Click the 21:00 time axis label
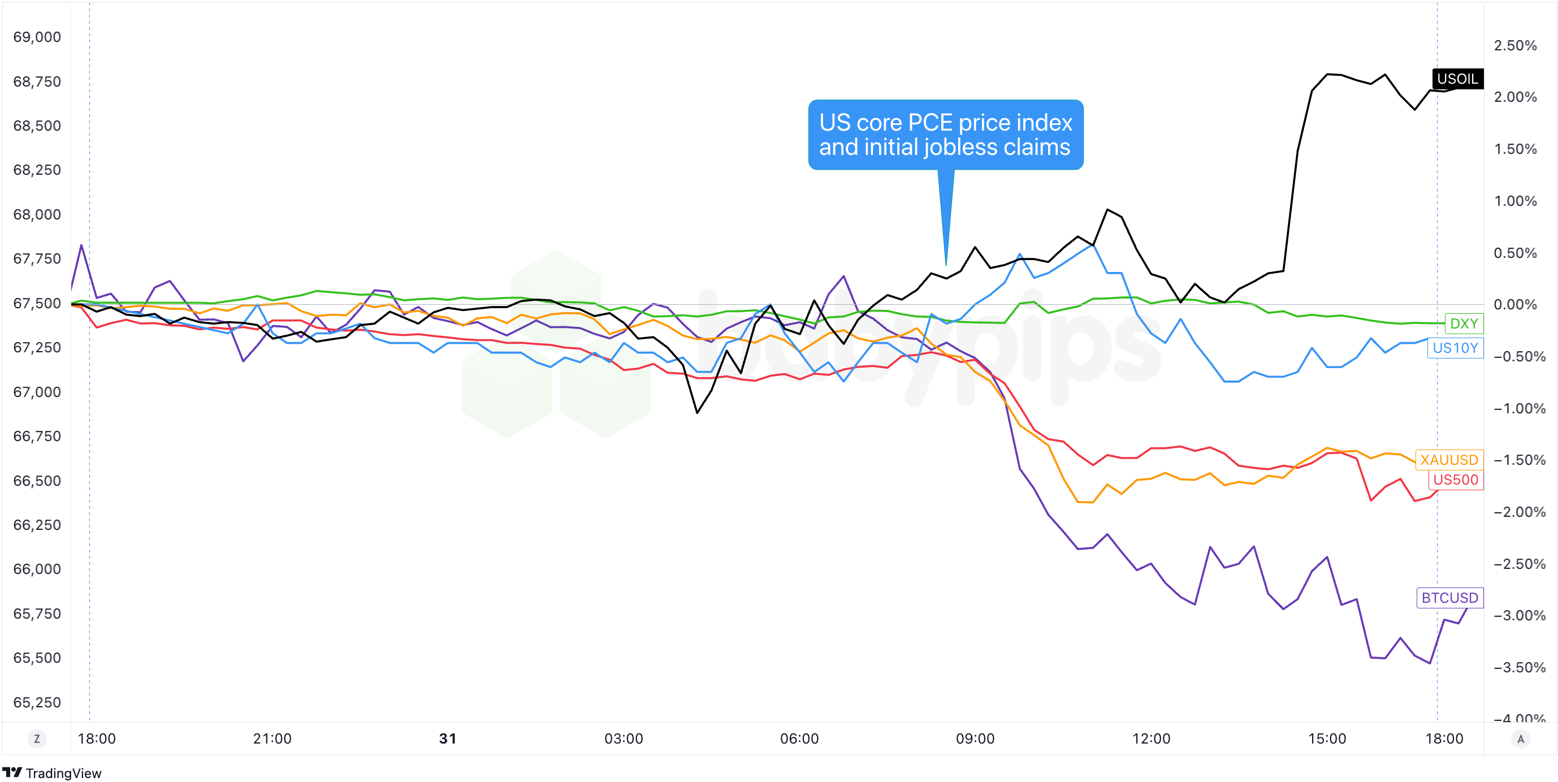The height and width of the screenshot is (782, 1558). click(272, 738)
